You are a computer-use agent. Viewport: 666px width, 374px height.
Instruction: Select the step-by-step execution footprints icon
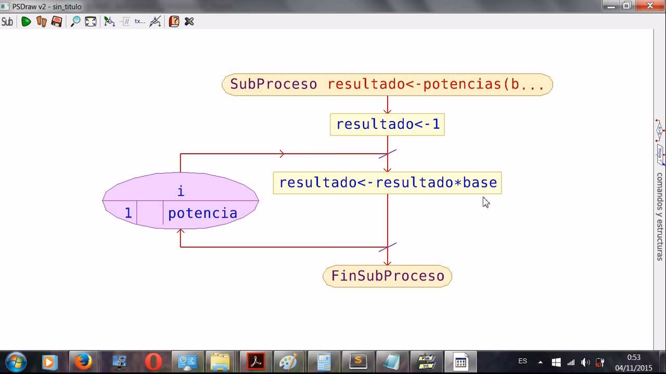pos(42,22)
